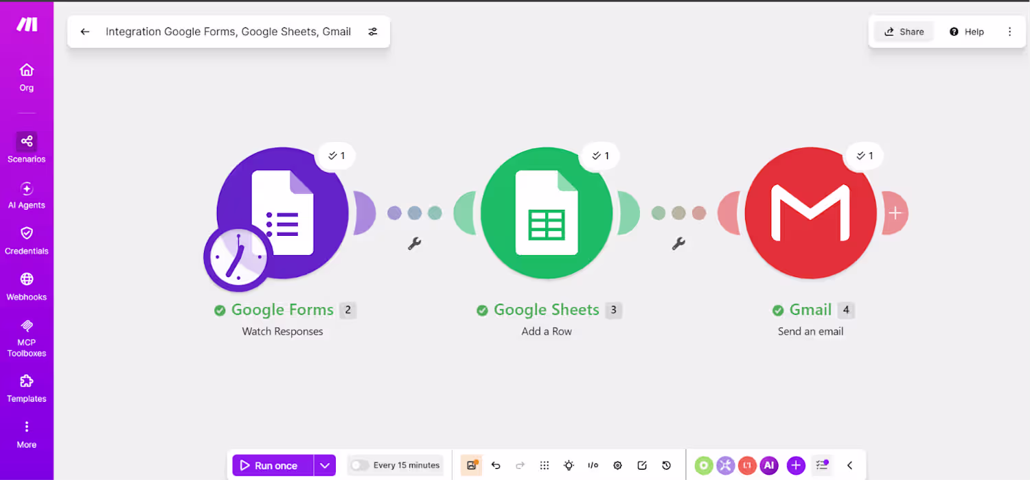The height and width of the screenshot is (480, 1030).
Task: Open the Scenarios sidebar section
Action: 26,147
